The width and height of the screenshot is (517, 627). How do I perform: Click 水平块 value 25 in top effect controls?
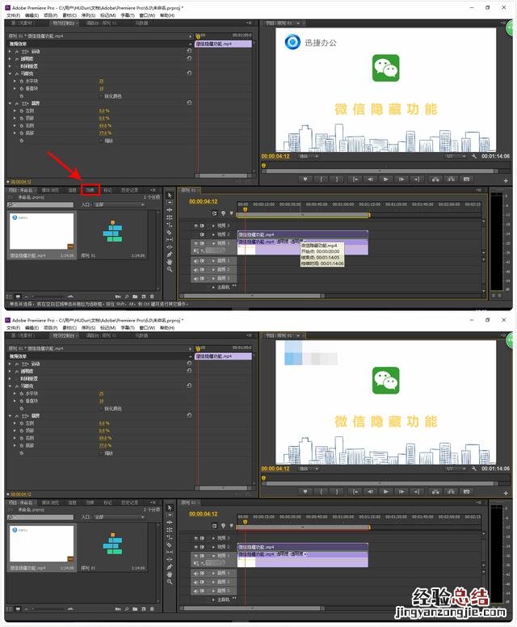click(x=102, y=81)
